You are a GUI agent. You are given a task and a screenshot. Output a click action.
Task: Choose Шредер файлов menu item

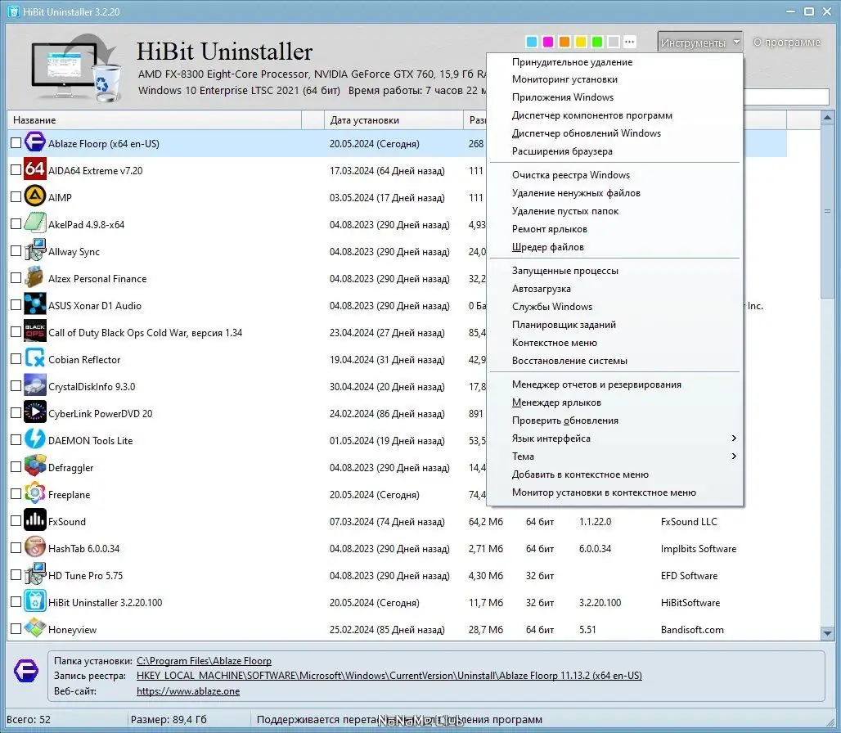[614, 247]
